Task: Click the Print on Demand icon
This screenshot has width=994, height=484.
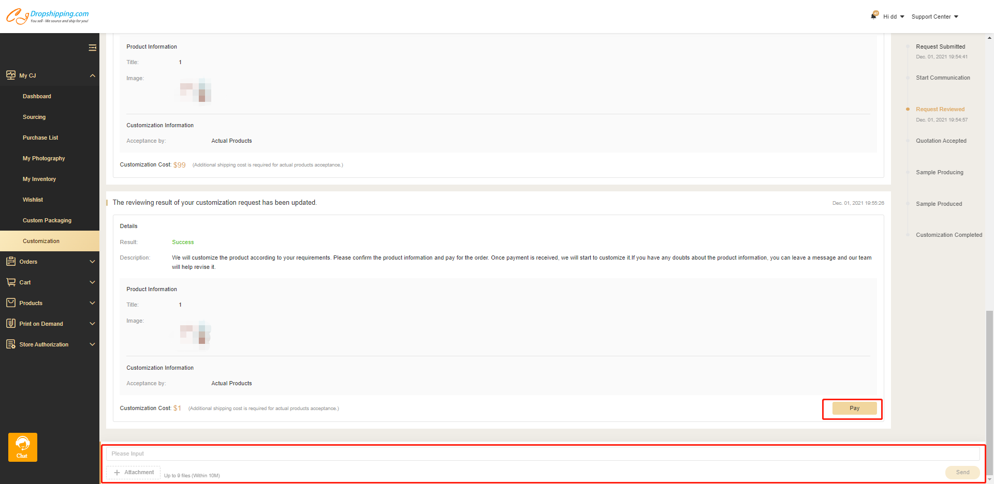Action: (x=11, y=324)
